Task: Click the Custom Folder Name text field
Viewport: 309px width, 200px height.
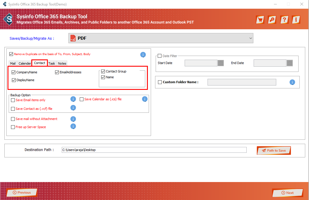Action: (x=242, y=82)
